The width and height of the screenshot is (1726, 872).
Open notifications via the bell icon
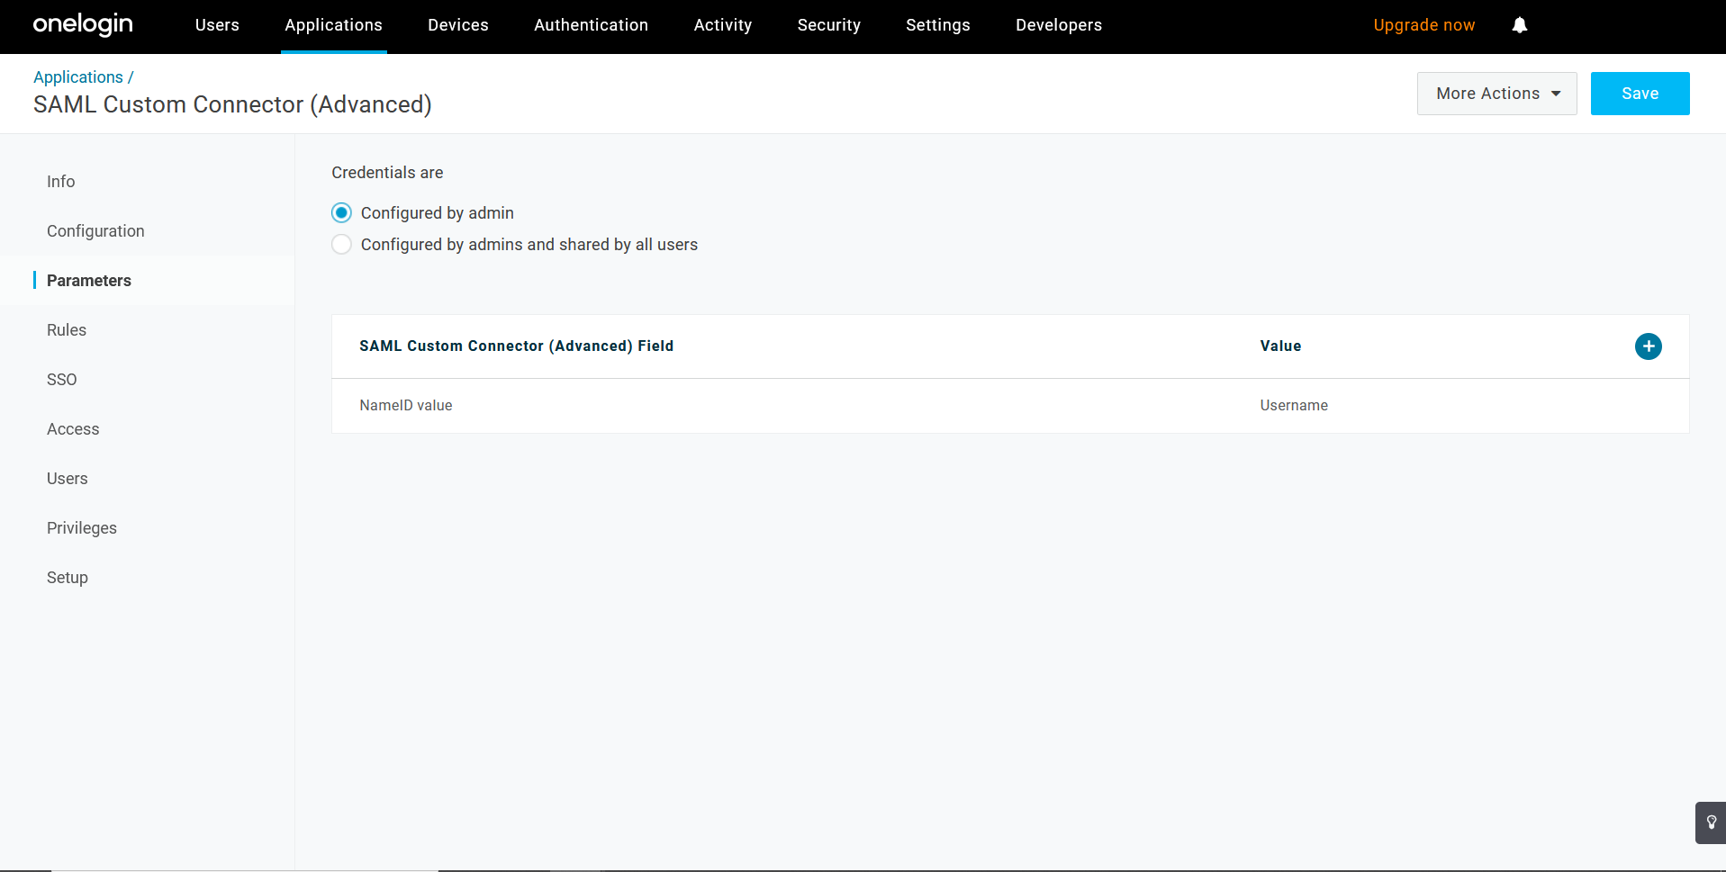coord(1519,24)
